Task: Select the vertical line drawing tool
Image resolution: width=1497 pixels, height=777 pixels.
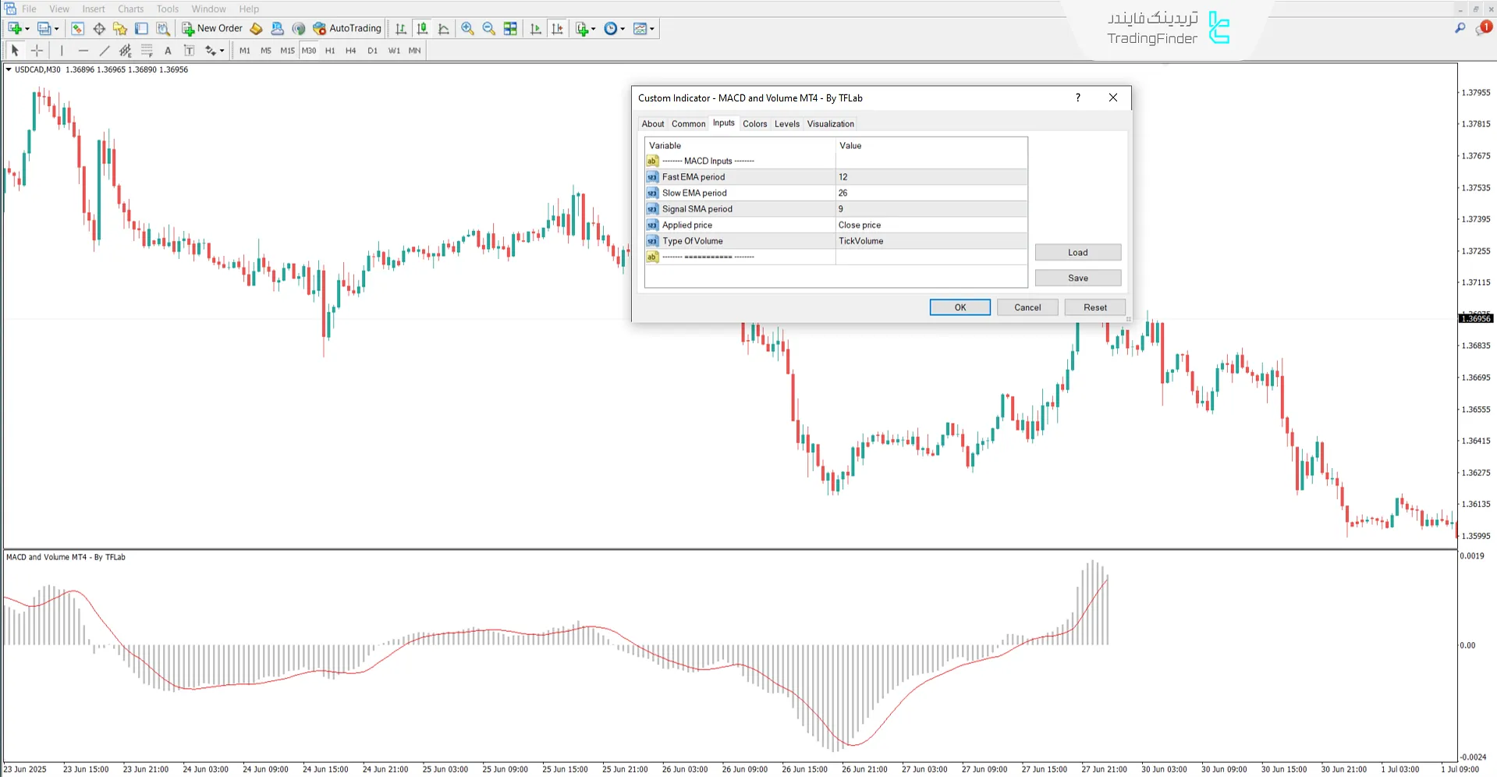Action: (x=62, y=50)
